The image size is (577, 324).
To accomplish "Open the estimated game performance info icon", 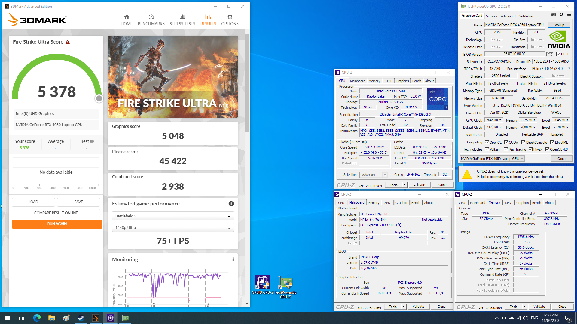I will [231, 204].
